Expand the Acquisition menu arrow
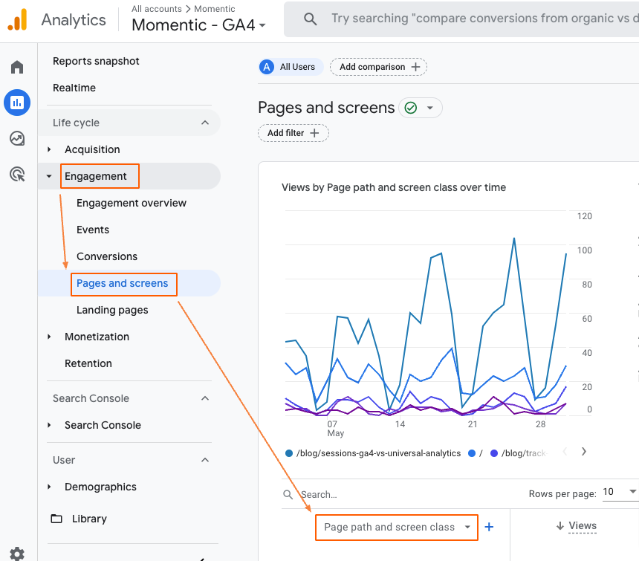 pos(49,149)
